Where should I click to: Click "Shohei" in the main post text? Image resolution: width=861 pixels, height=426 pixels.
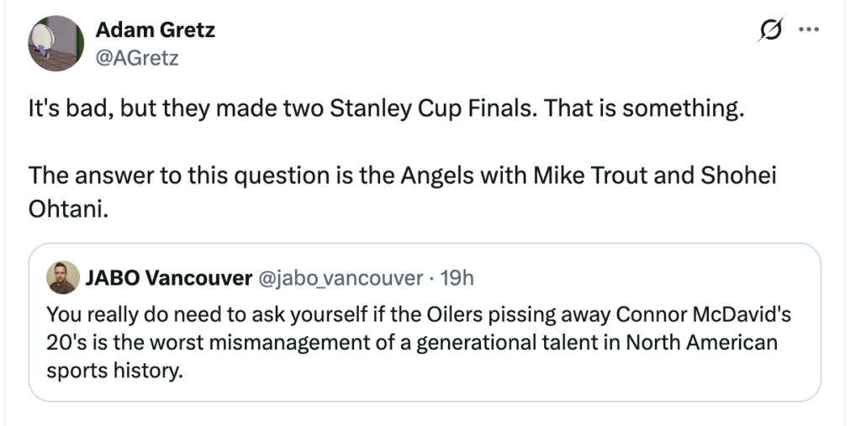coord(738,175)
